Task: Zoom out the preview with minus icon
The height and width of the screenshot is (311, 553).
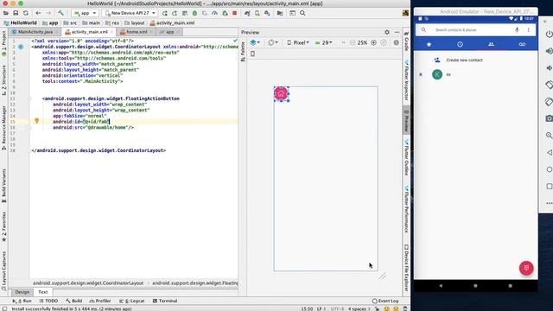Action: pos(352,42)
